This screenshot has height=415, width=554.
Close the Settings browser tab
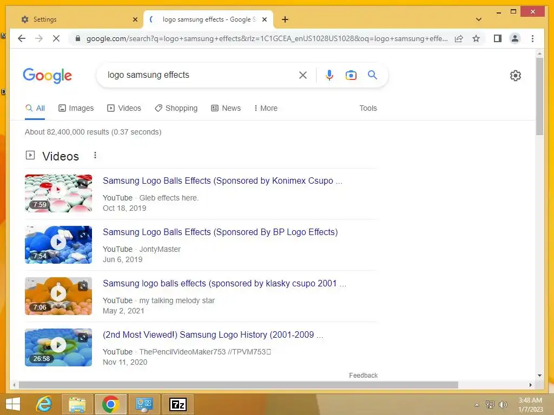tap(135, 19)
